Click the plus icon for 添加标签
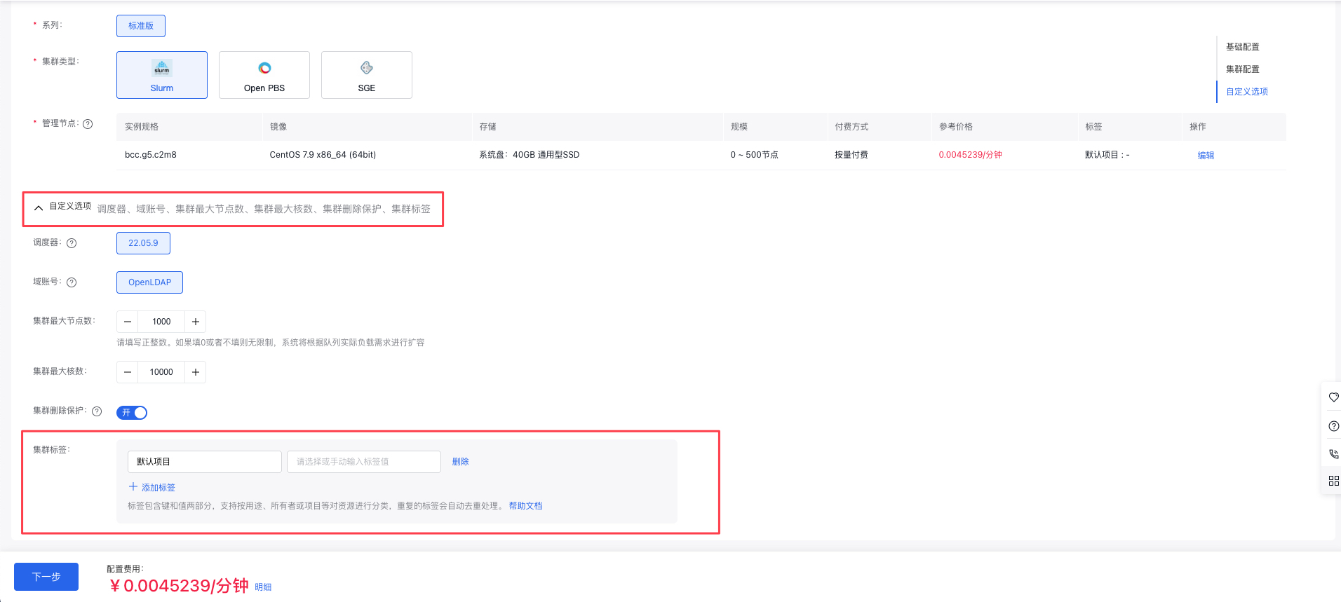1341x602 pixels. click(x=133, y=487)
